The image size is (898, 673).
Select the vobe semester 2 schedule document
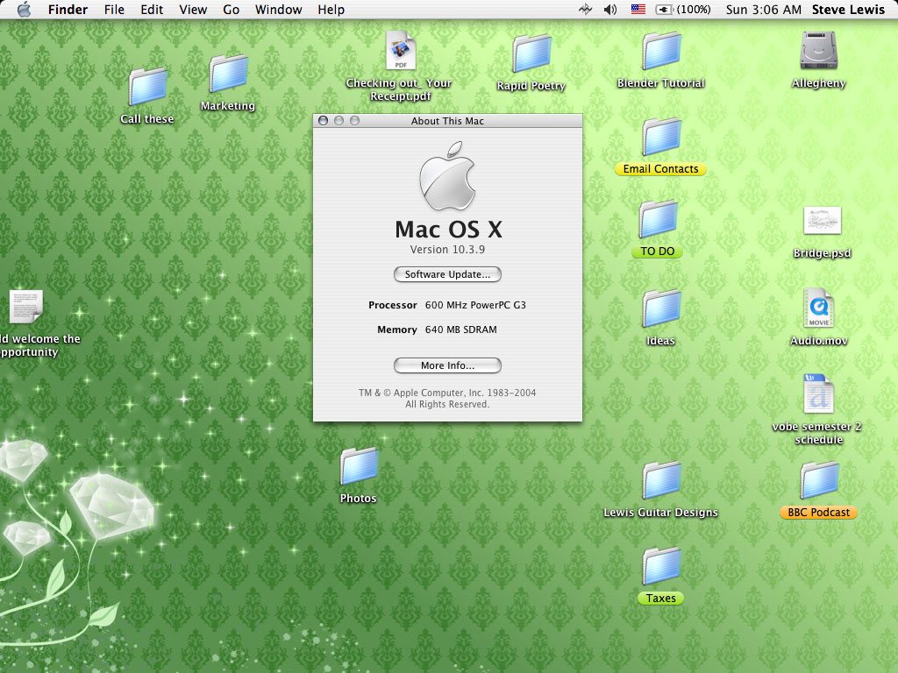[x=818, y=393]
